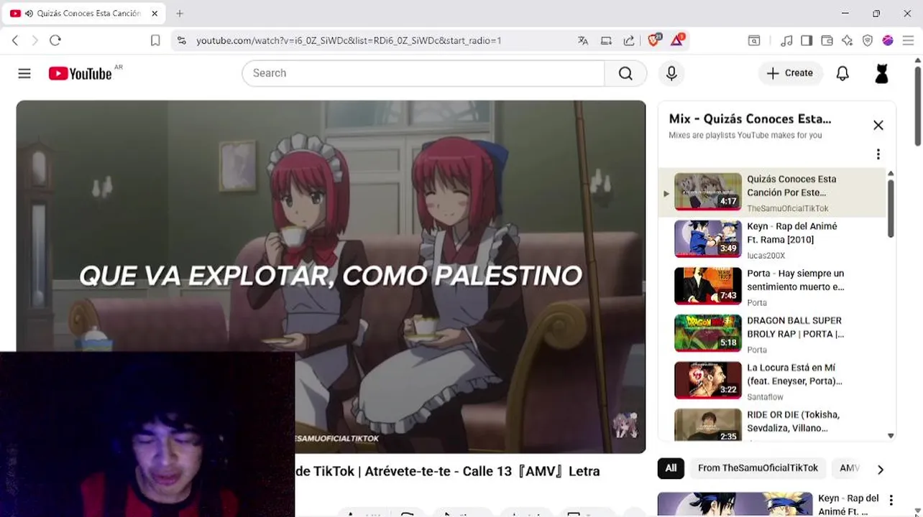Open the Brave VPN shield icon
Viewport: 923px width, 517px height.
[x=868, y=41]
